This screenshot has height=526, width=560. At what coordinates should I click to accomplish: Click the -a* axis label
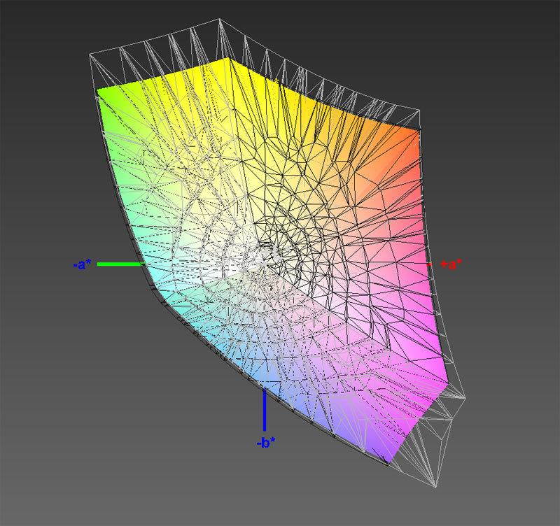point(82,264)
